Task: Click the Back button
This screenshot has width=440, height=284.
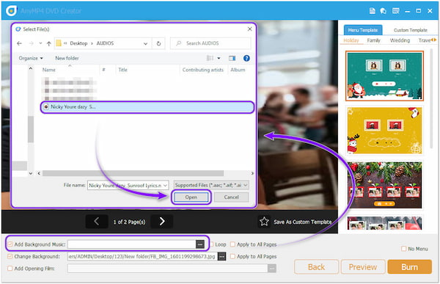Action: pos(316,267)
